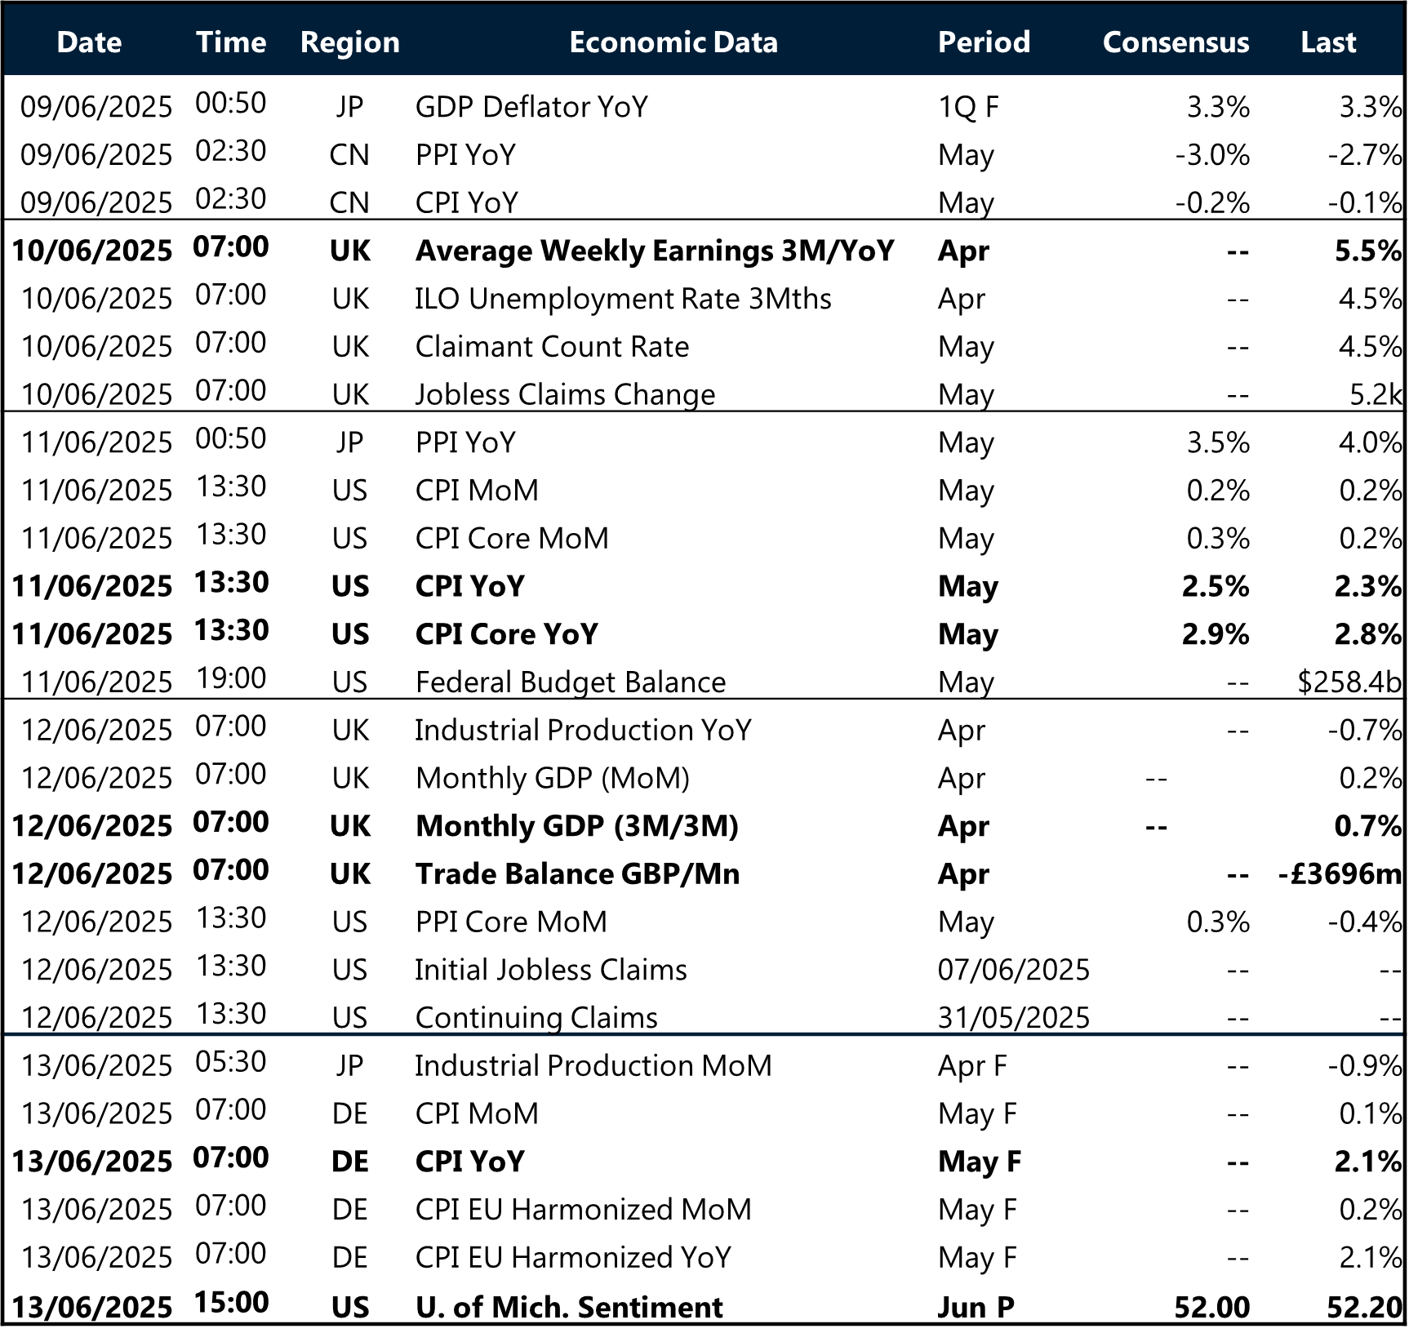The width and height of the screenshot is (1409, 1342).
Task: Click Average Weekly Earnings 3M/YoY entry
Action: point(655,251)
